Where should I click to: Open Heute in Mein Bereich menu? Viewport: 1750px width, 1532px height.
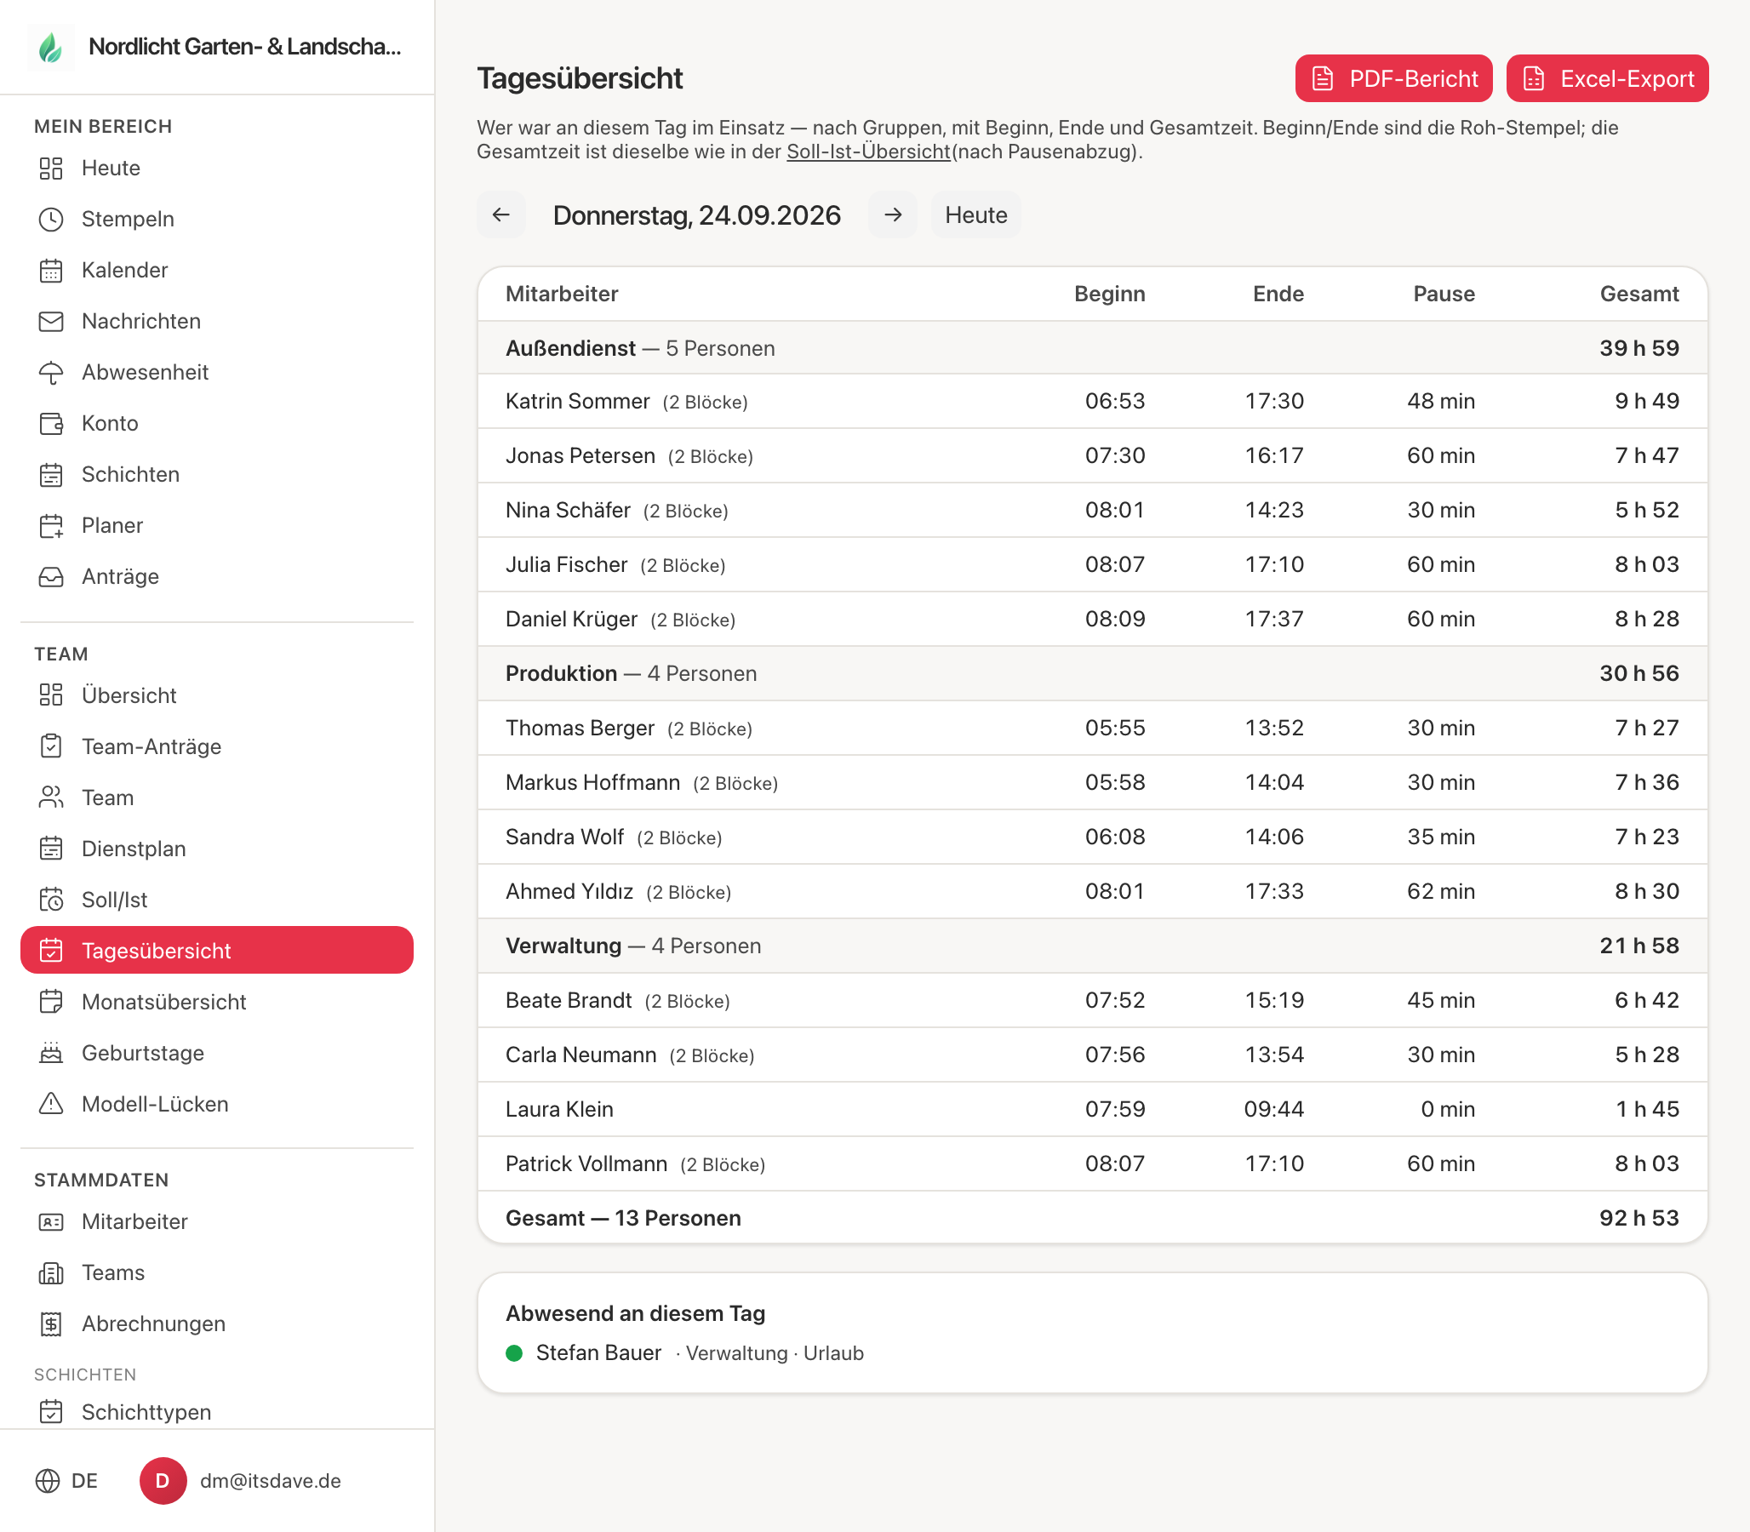(x=217, y=169)
